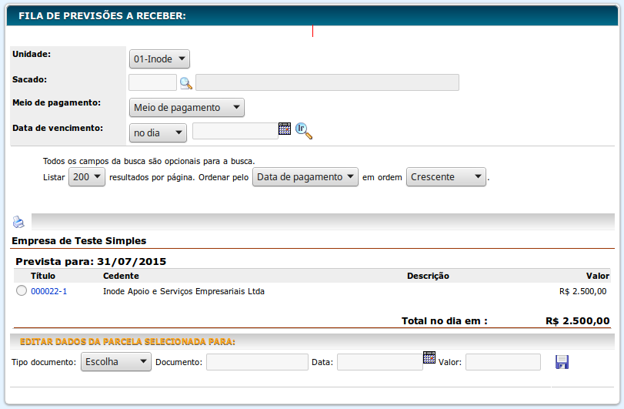This screenshot has height=409, width=624.
Task: Click the printer icon to print the list
Action: coord(18,223)
